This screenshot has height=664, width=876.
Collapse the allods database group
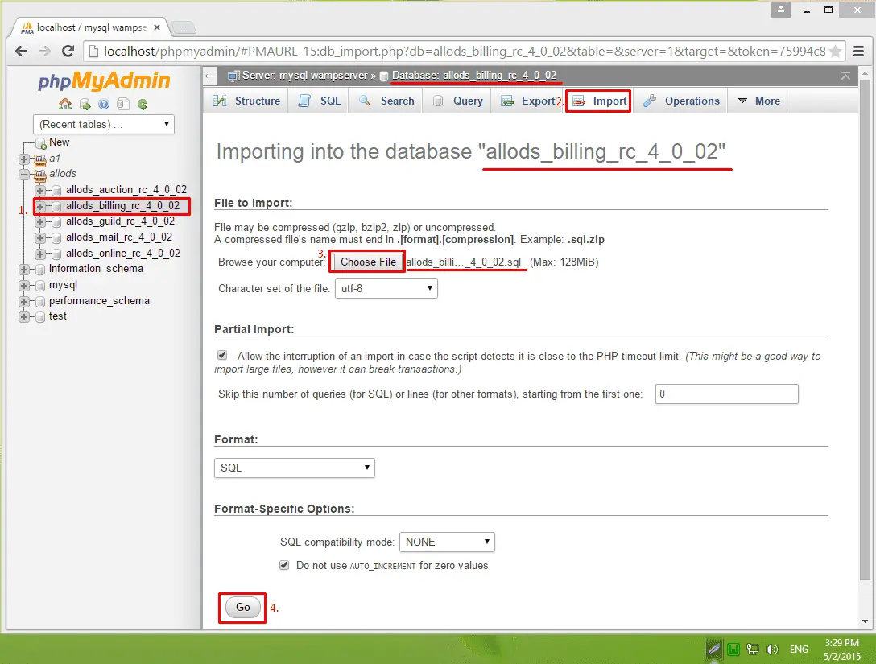(24, 175)
